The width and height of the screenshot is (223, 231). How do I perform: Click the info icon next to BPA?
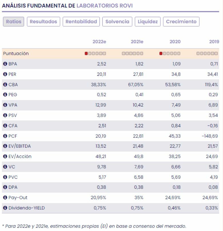(5, 64)
